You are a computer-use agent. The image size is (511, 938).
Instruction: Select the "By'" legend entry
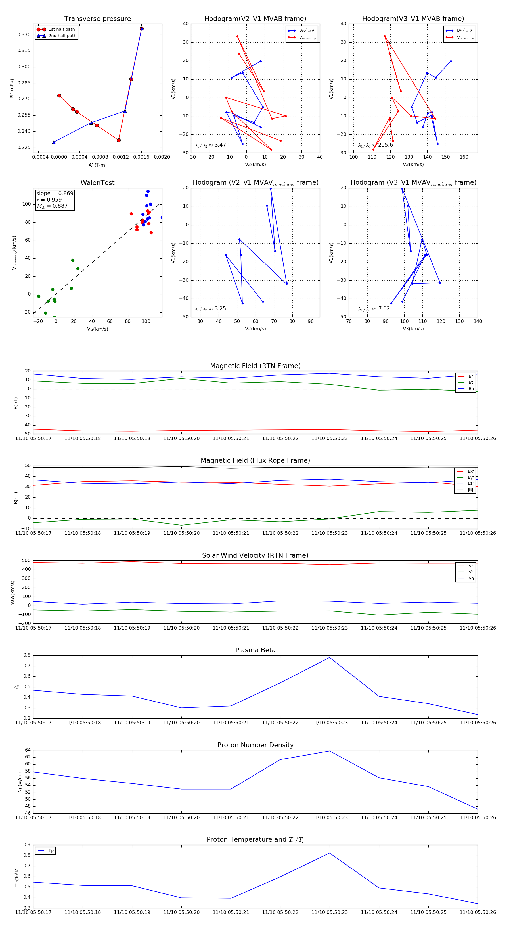466,477
